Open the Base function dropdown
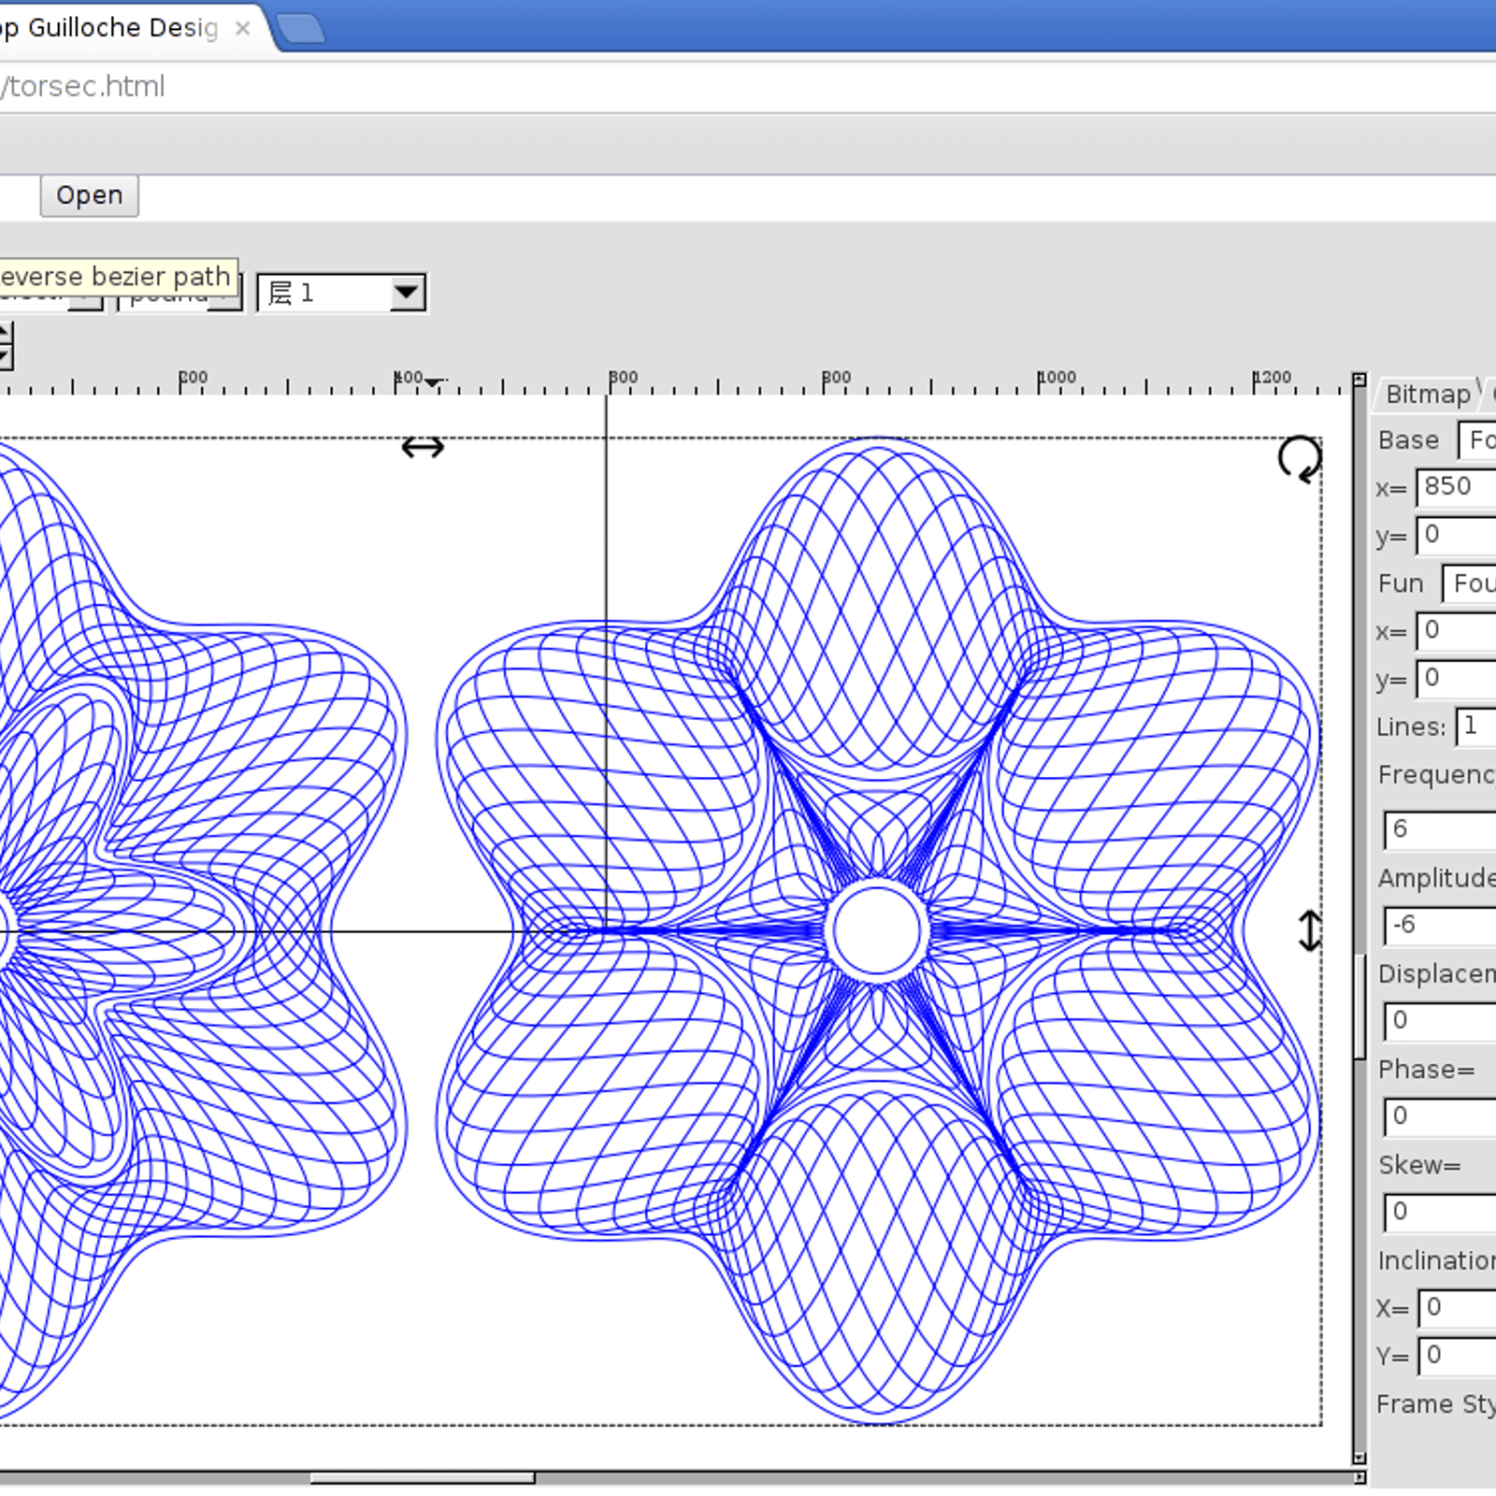Screen dimensions: 1496x1496 pyautogui.click(x=1477, y=439)
